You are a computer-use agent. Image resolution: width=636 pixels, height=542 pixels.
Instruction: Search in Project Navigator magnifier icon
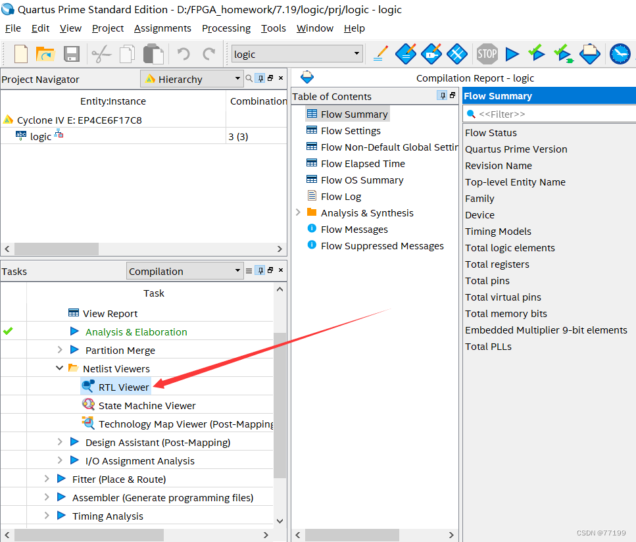tap(249, 78)
